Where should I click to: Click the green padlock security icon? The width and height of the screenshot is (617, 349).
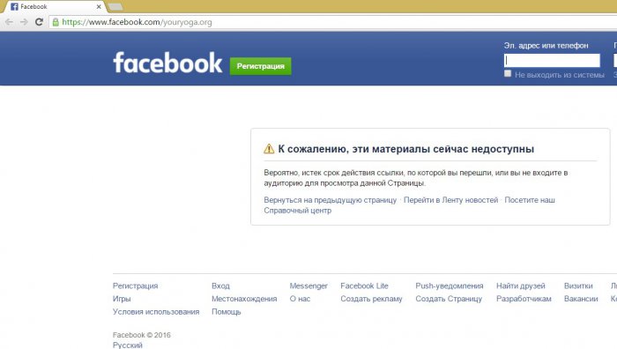56,22
